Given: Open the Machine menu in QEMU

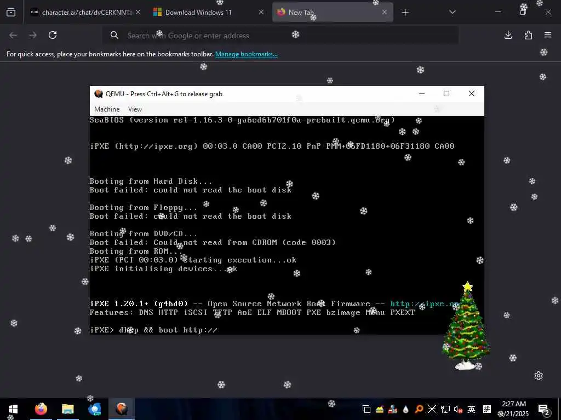Looking at the screenshot, I should click(107, 109).
